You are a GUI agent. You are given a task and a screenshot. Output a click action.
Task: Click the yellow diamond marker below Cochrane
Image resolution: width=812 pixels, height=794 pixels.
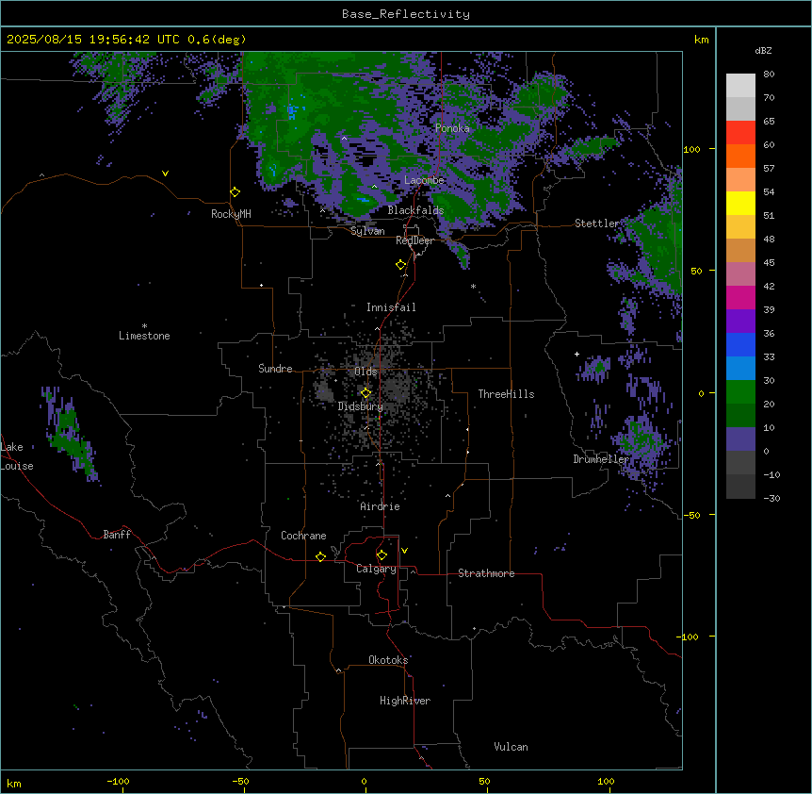tap(321, 556)
